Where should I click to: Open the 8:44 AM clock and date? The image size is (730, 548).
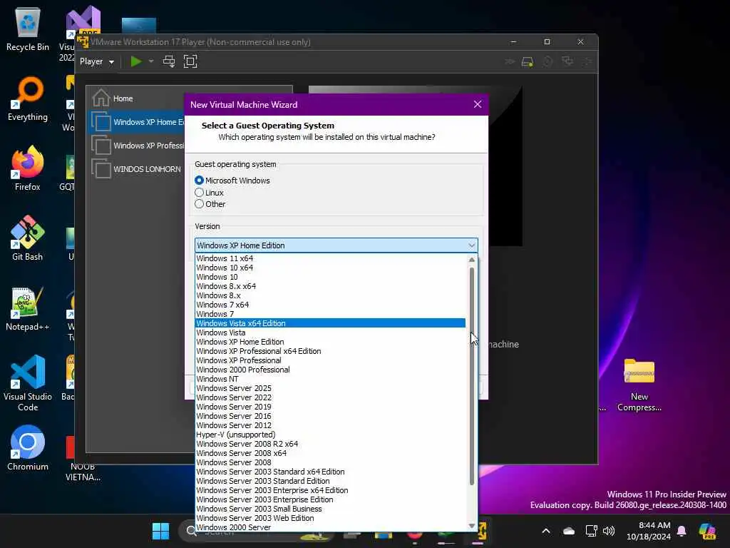(649, 531)
